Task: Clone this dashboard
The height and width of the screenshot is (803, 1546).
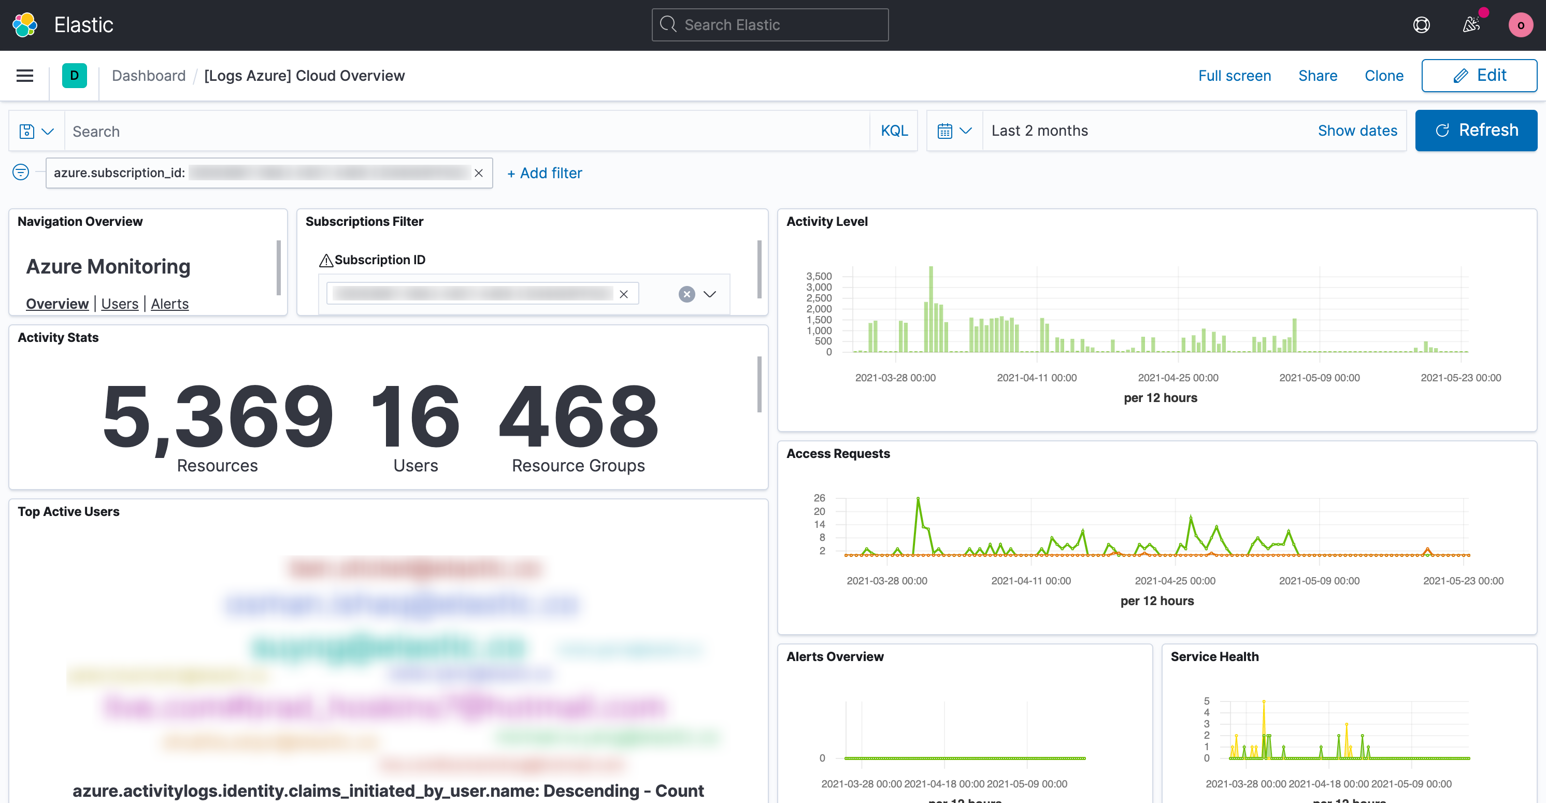Action: (1383, 76)
